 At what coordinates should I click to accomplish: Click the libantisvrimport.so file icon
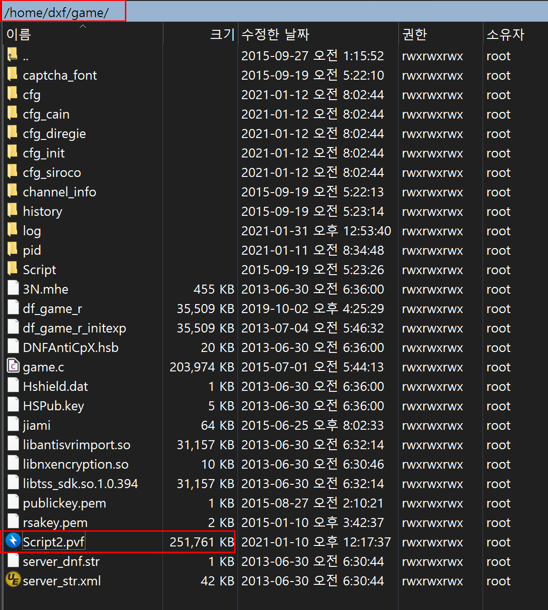[x=13, y=444]
